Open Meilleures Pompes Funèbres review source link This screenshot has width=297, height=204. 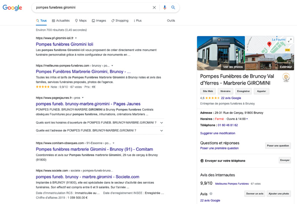[232, 184]
